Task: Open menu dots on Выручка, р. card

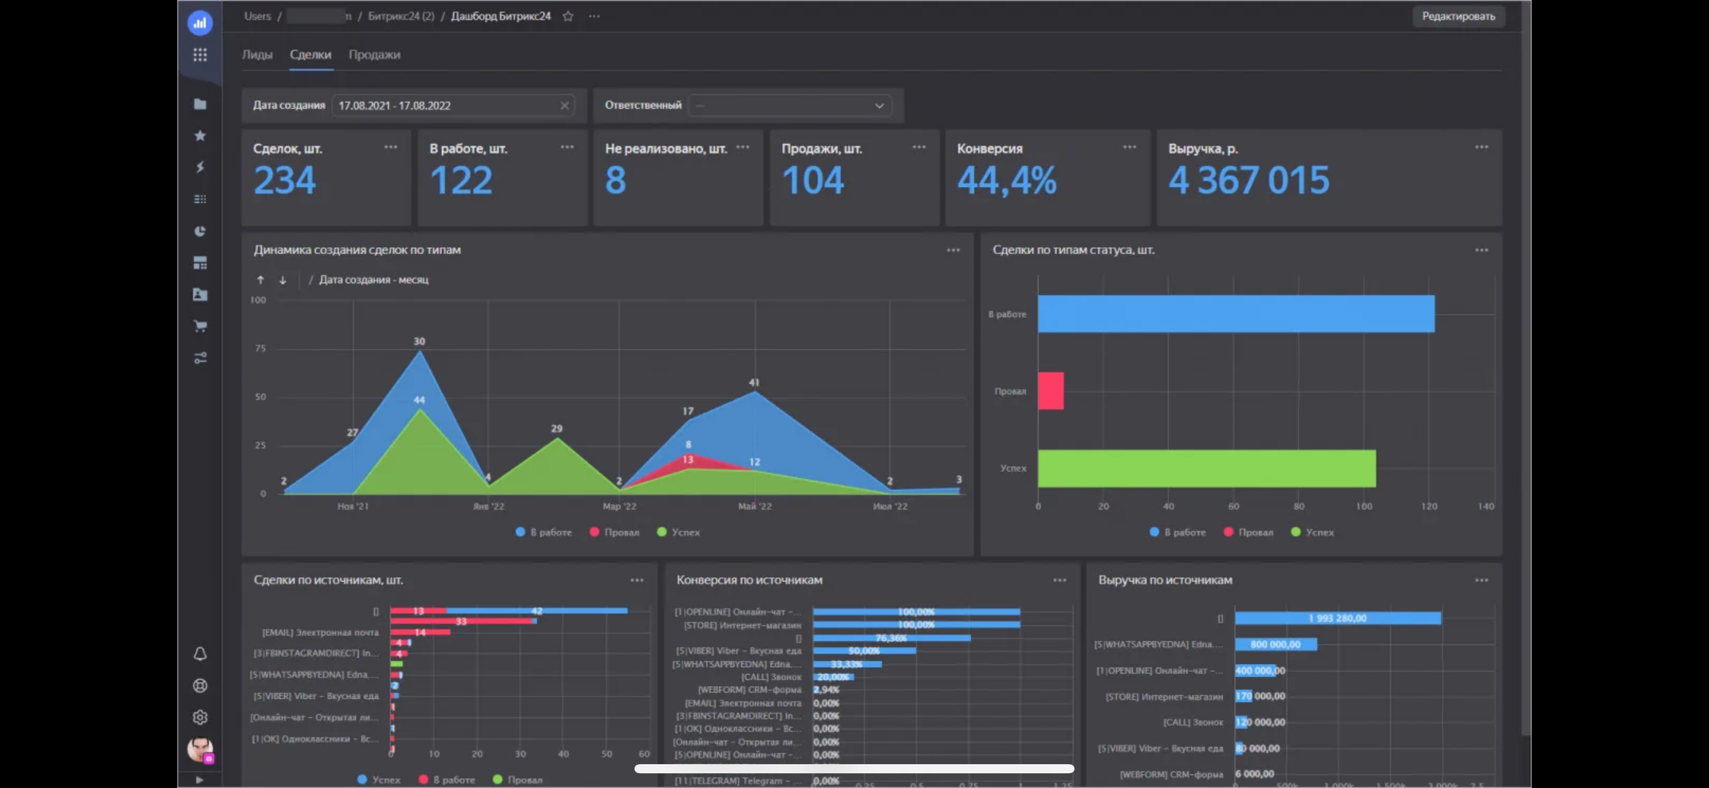Action: click(1482, 147)
